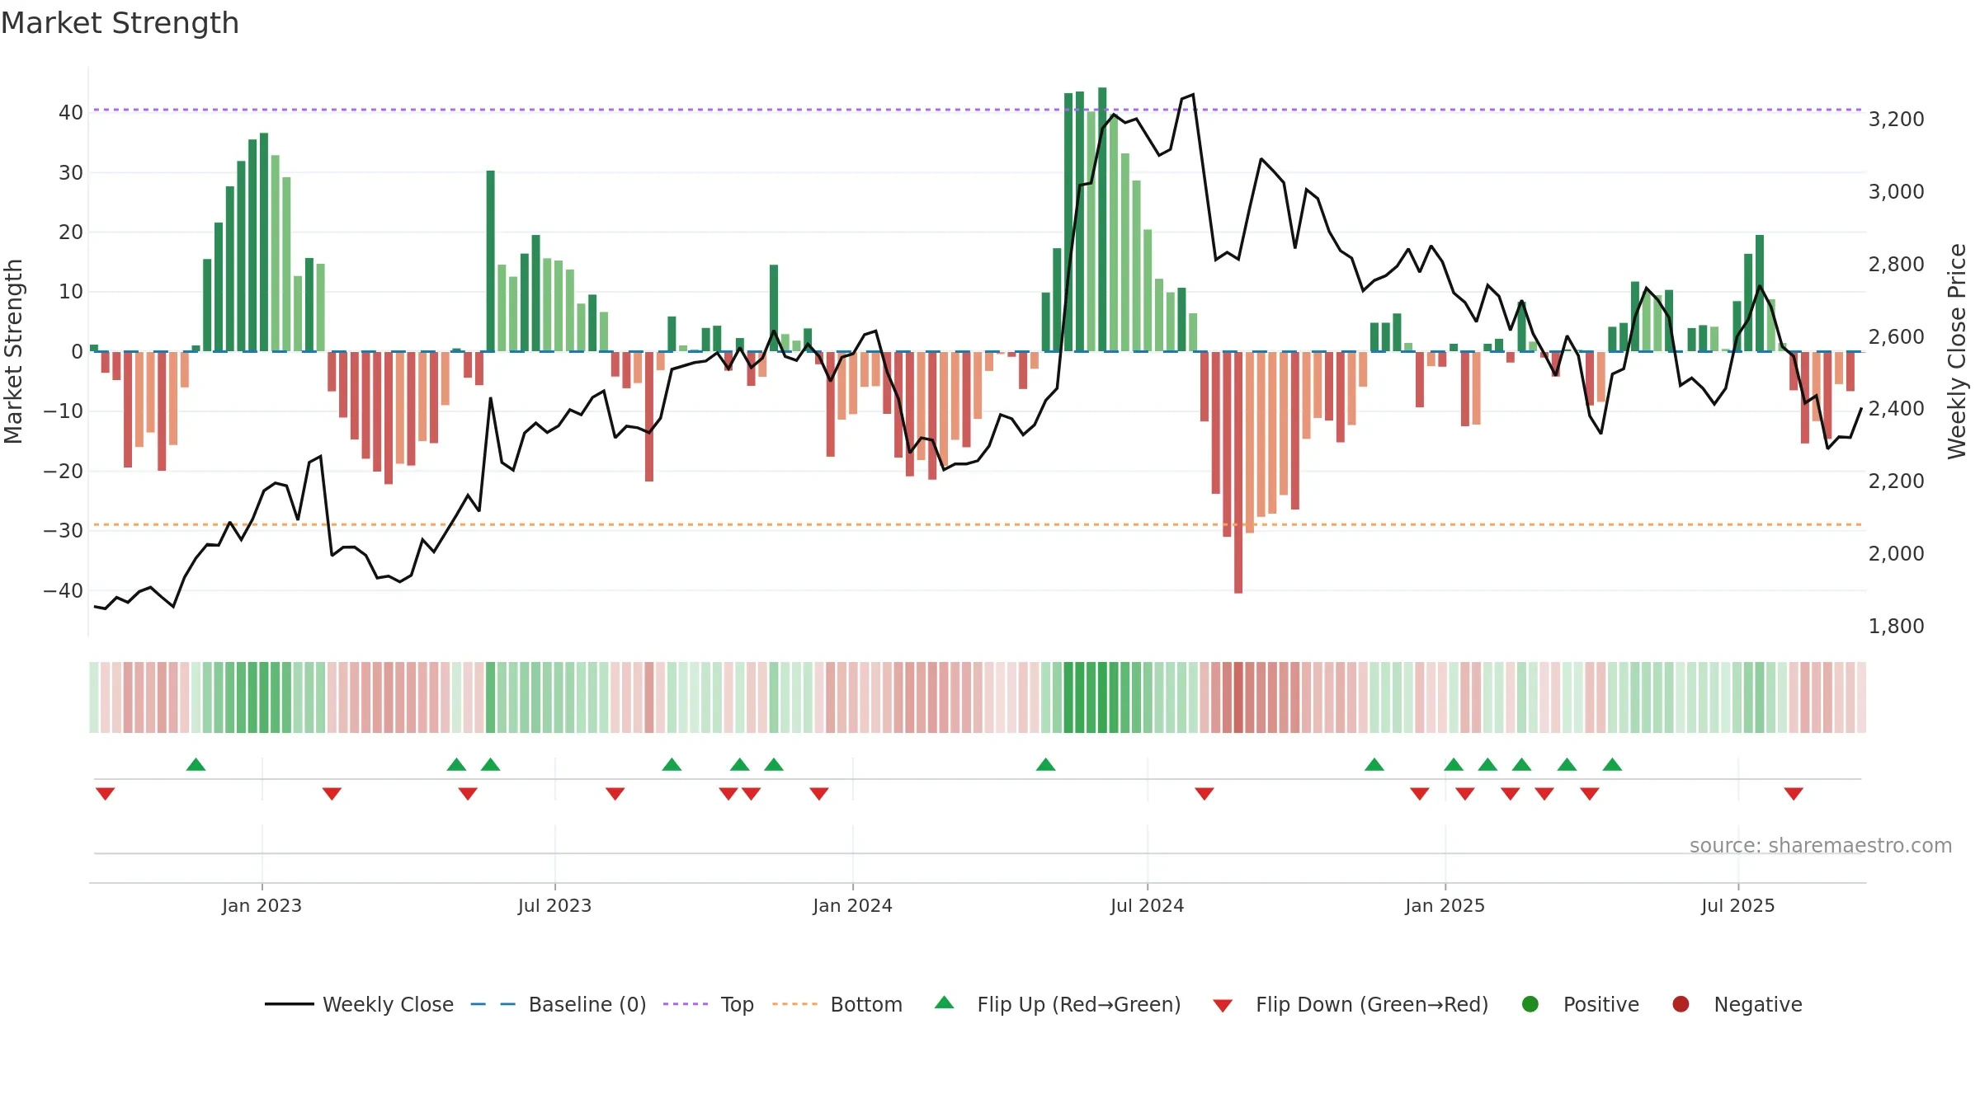Click the 3,200 price axis value

point(1896,120)
